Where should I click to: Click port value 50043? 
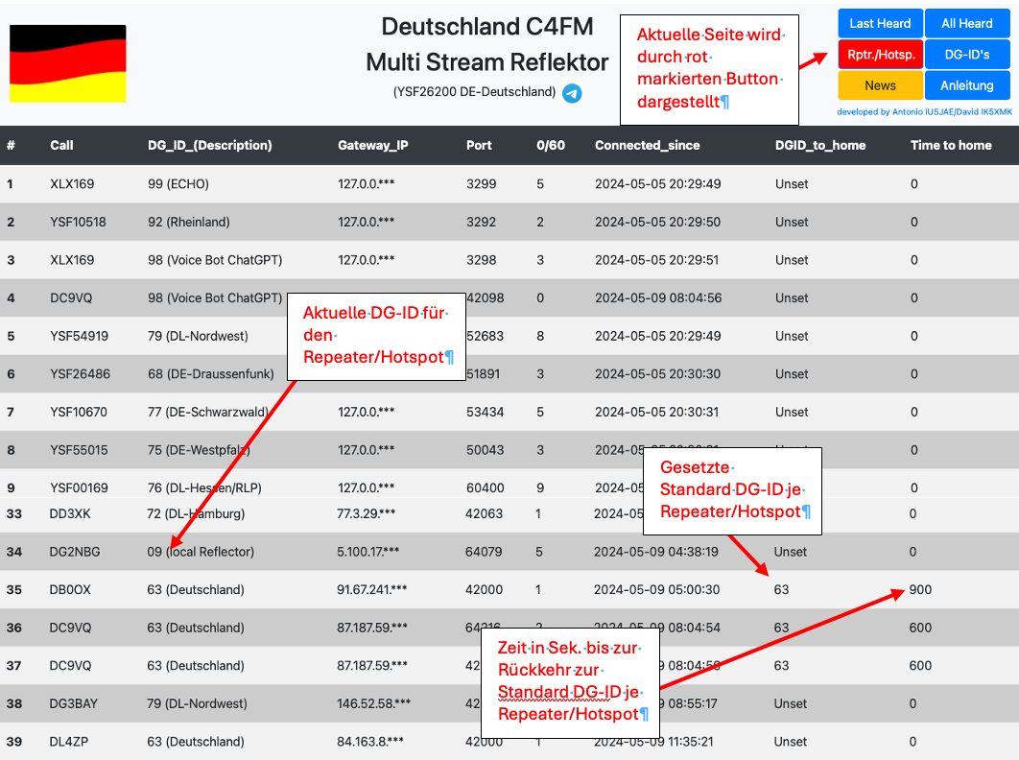(485, 450)
